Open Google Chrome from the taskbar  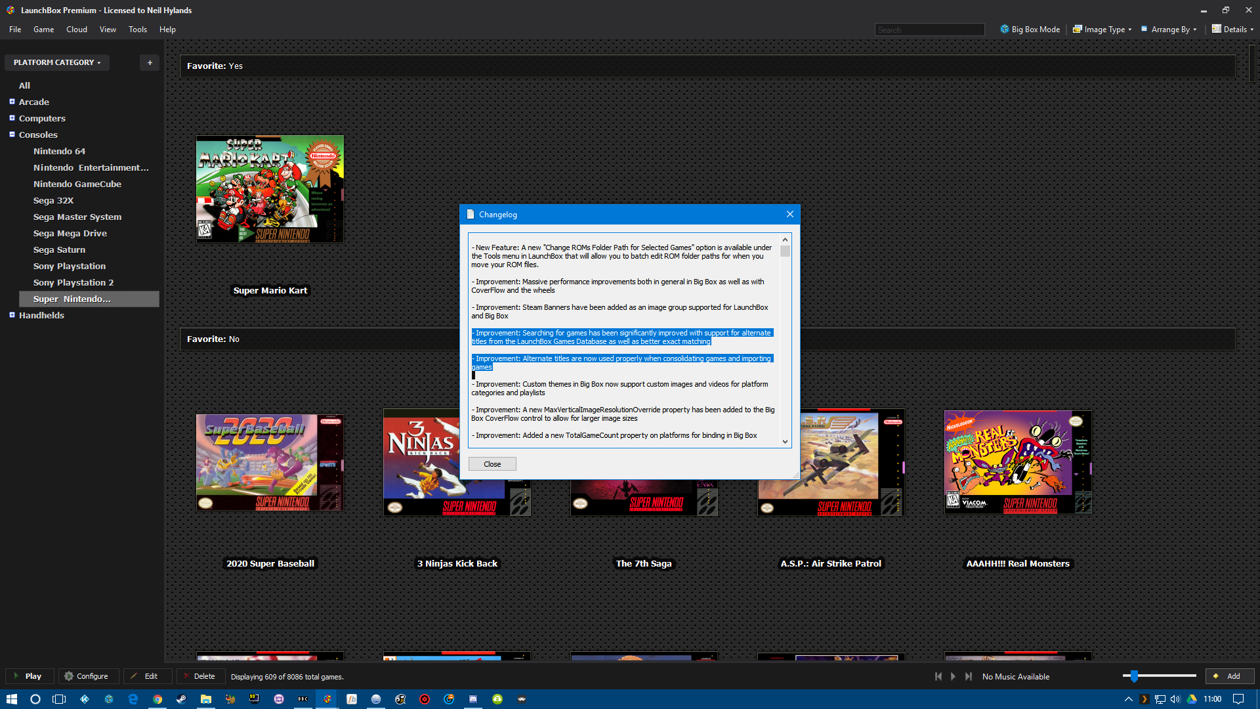[x=157, y=699]
